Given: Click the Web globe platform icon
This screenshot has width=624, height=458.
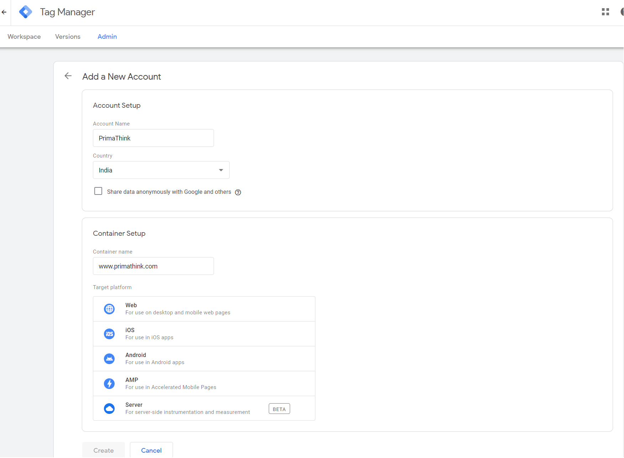Looking at the screenshot, I should click(x=109, y=309).
